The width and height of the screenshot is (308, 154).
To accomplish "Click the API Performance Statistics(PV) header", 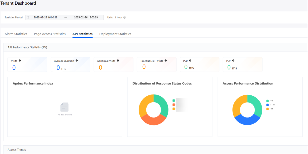I will click(x=27, y=47).
